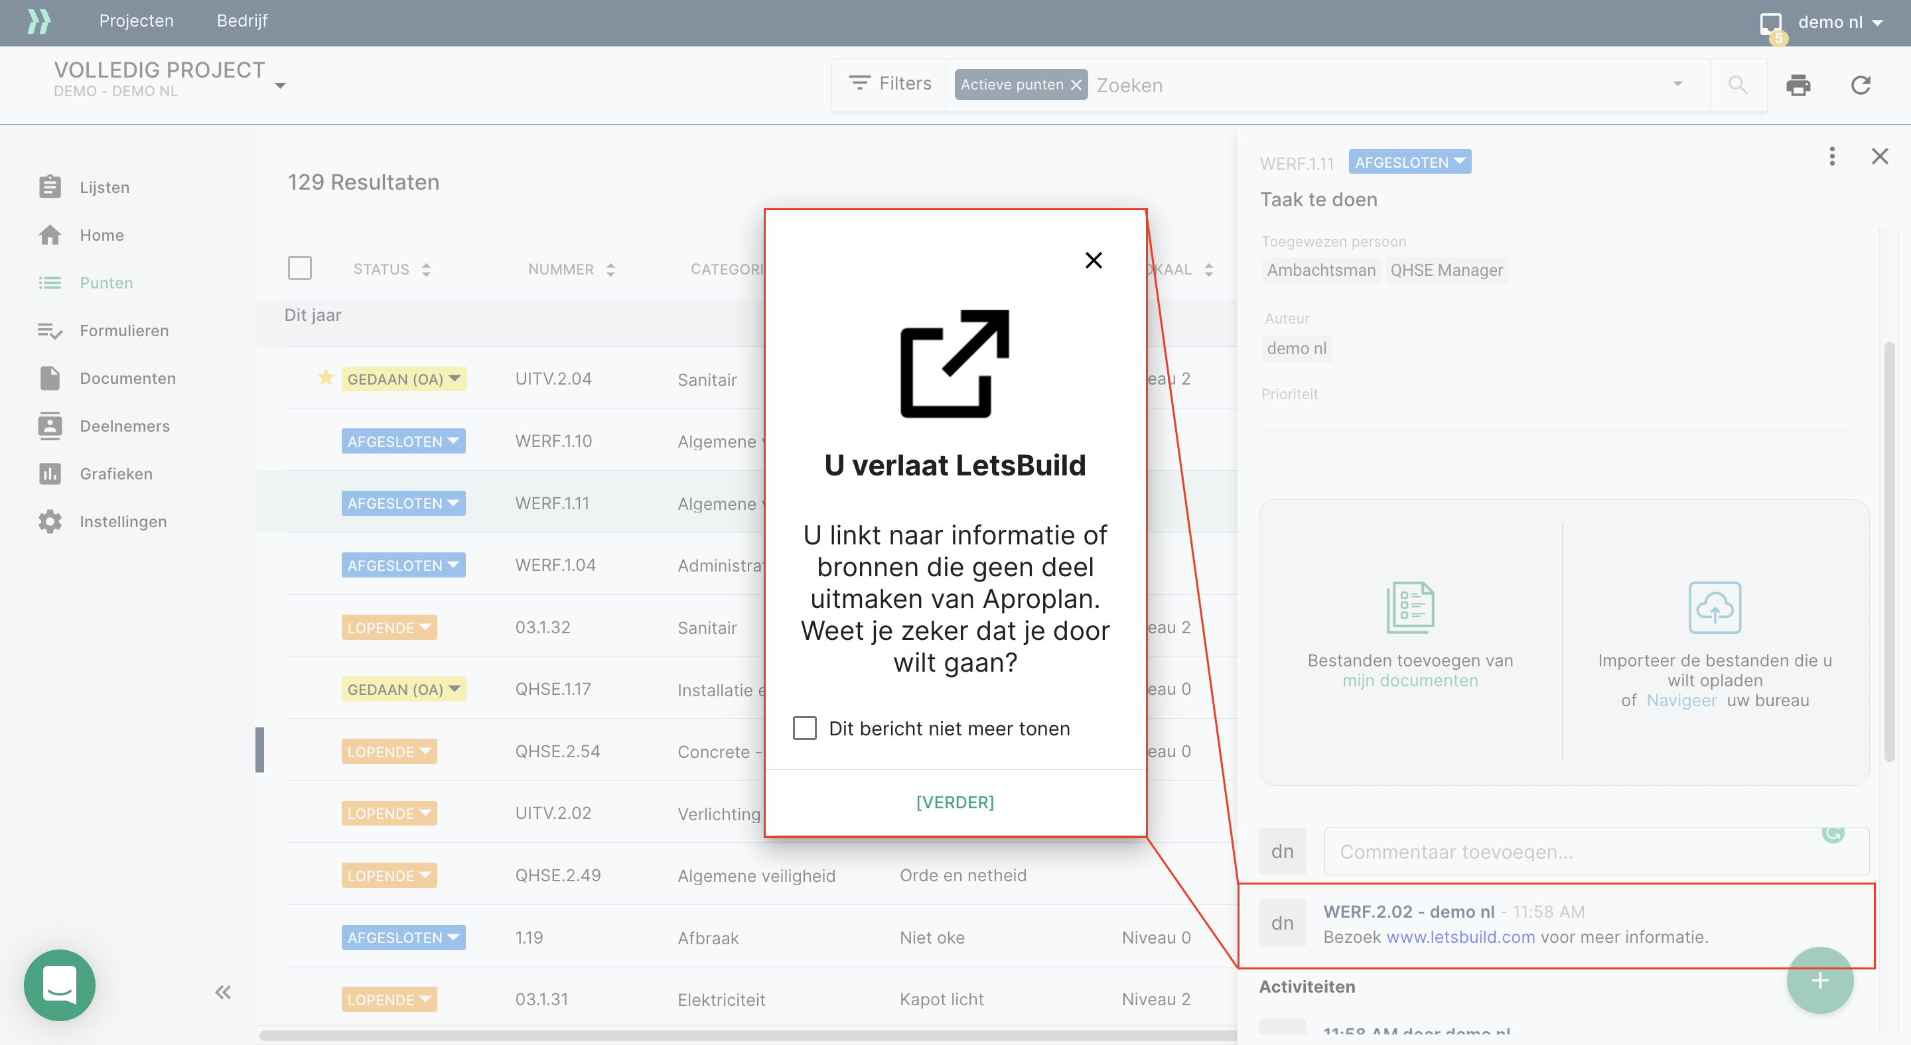
Task: Click the Navigeer link
Action: click(x=1681, y=700)
